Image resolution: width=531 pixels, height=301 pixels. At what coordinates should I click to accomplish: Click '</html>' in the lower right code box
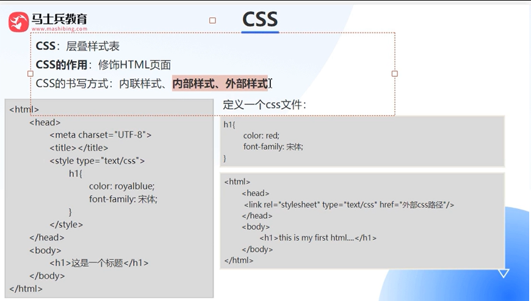click(239, 260)
